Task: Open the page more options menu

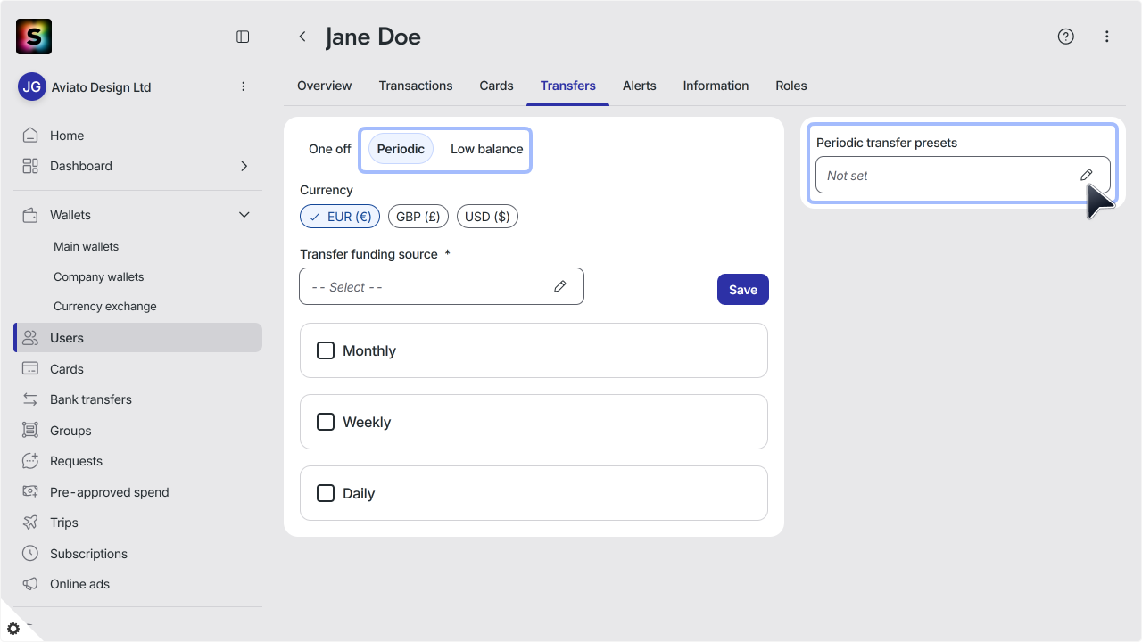Action: click(1107, 37)
